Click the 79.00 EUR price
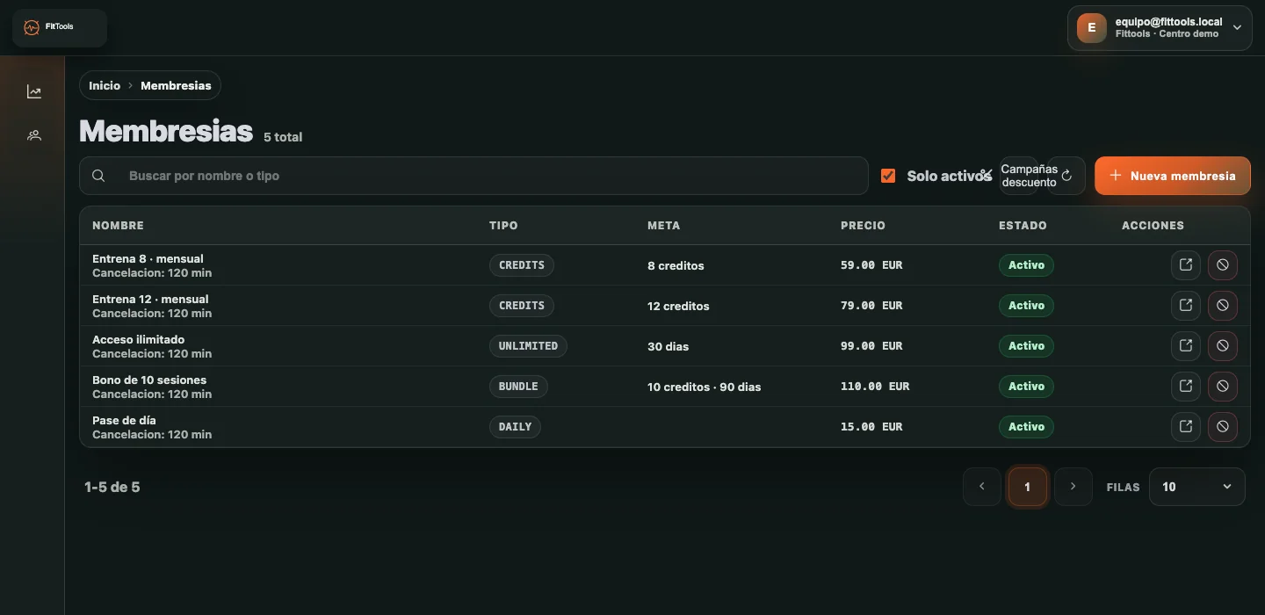Viewport: 1265px width, 615px height. (x=871, y=306)
